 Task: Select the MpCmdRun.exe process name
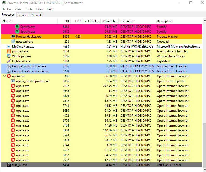point(23,47)
